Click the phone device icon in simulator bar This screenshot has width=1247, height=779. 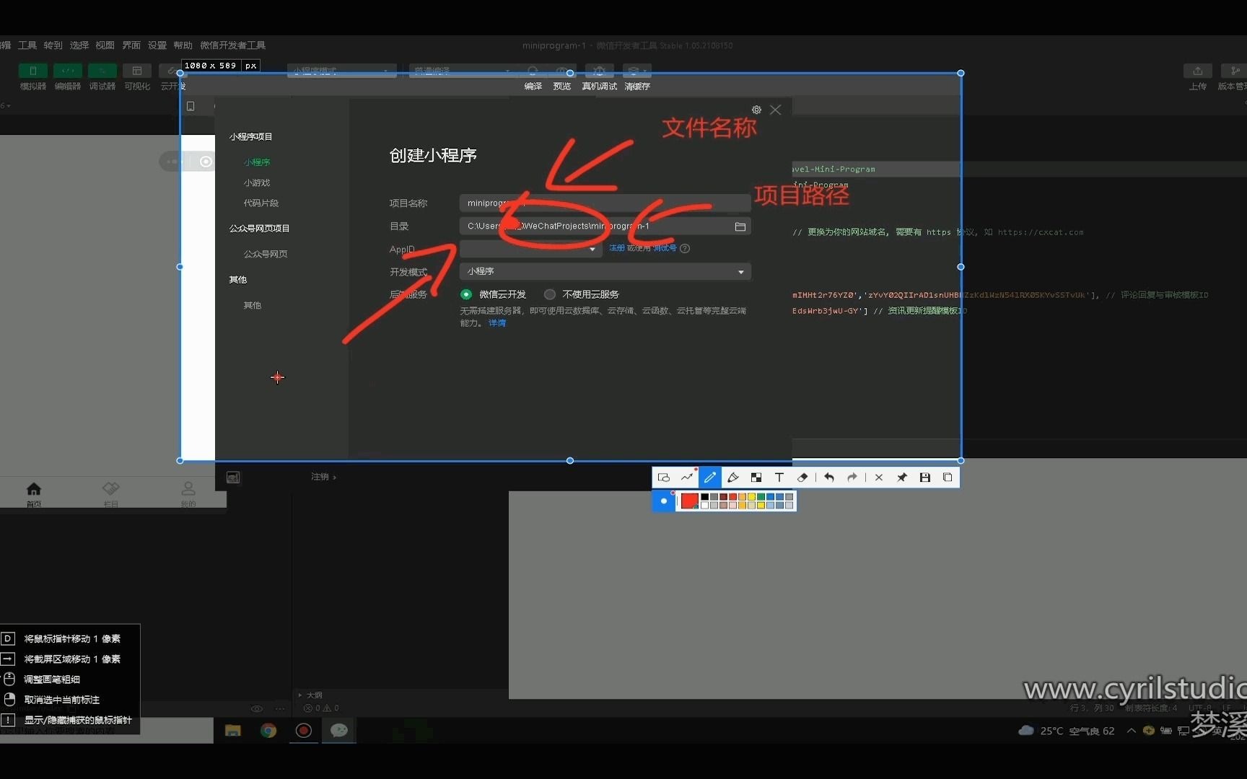(x=191, y=106)
